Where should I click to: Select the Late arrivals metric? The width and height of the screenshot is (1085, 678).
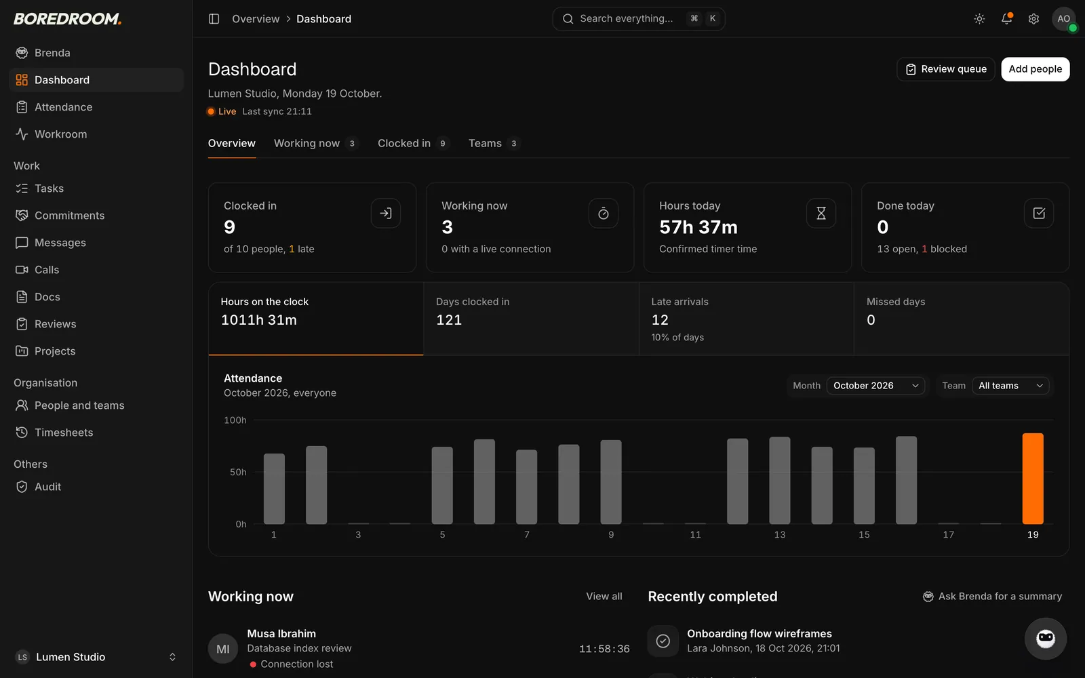click(x=747, y=319)
